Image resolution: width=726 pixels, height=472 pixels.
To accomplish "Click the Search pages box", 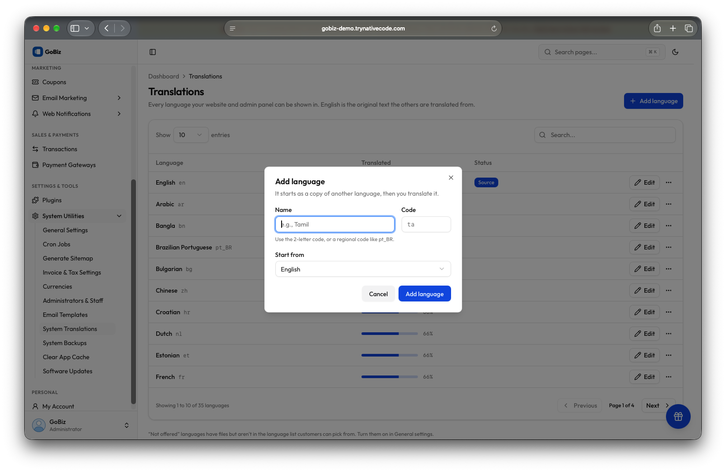I will (x=602, y=52).
